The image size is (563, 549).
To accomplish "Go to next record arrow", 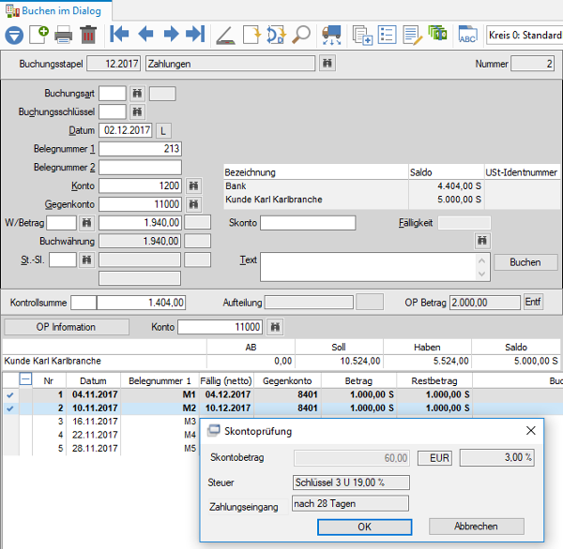I will 171,35.
